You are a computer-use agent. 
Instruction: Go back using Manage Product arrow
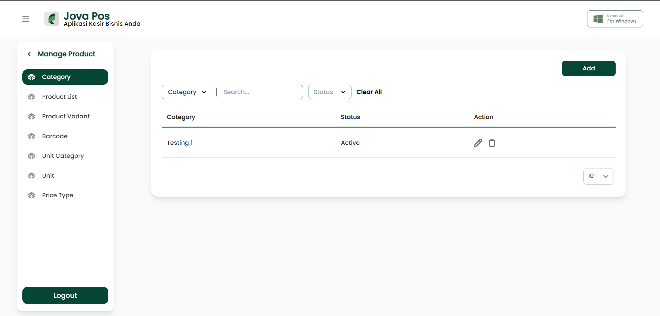[x=30, y=54]
